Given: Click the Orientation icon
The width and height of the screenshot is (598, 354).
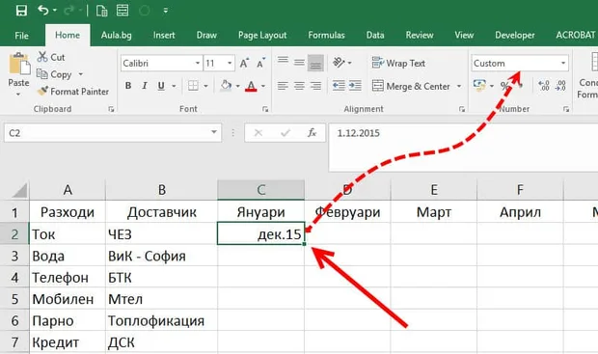Looking at the screenshot, I should click(x=339, y=63).
